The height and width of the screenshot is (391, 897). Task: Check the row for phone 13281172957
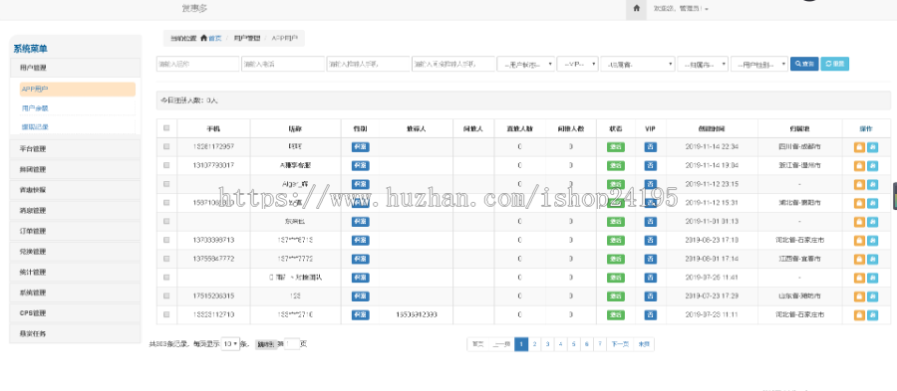166,146
